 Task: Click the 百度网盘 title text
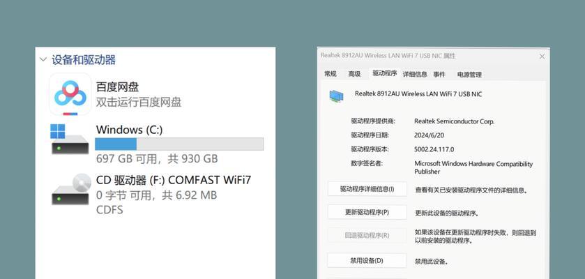[118, 87]
